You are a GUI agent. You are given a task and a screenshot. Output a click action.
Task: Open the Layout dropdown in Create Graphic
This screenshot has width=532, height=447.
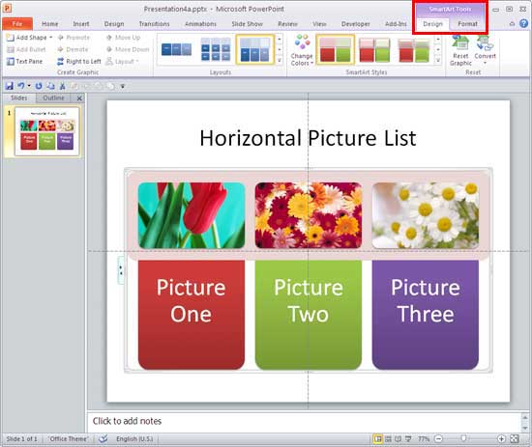[123, 61]
